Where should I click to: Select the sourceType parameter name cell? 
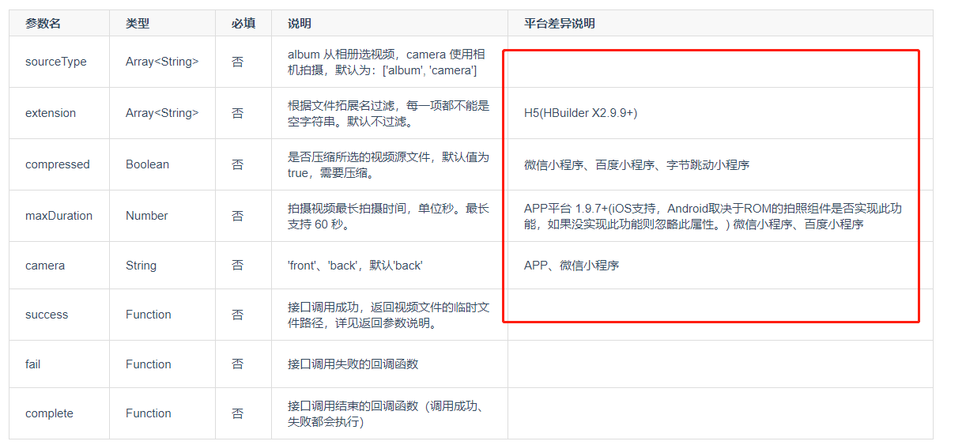(56, 62)
